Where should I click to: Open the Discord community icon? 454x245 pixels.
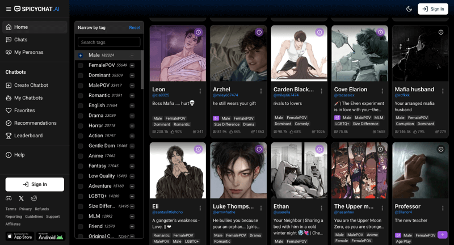(x=9, y=198)
